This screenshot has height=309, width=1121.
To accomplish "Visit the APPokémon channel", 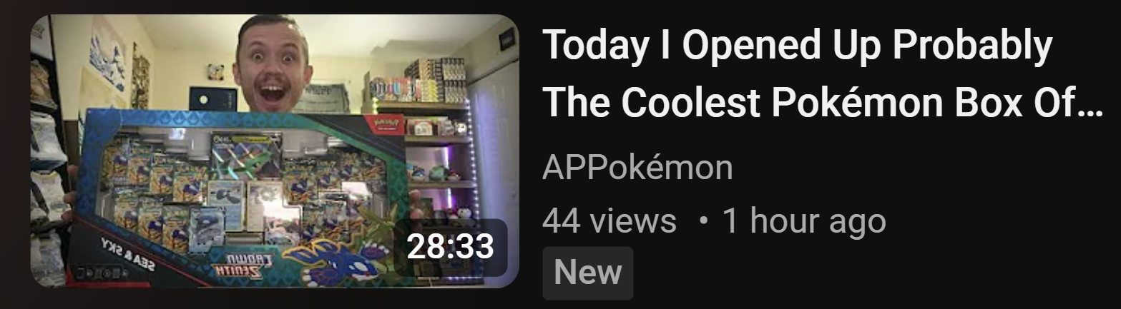I will (x=637, y=168).
